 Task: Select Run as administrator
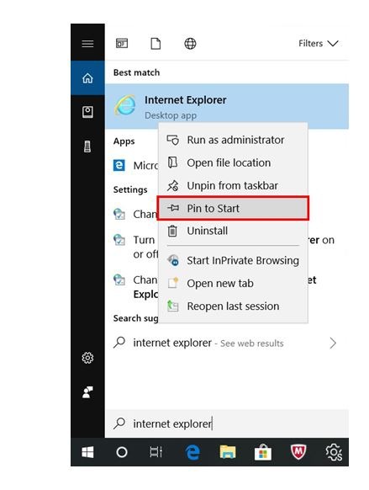point(233,140)
